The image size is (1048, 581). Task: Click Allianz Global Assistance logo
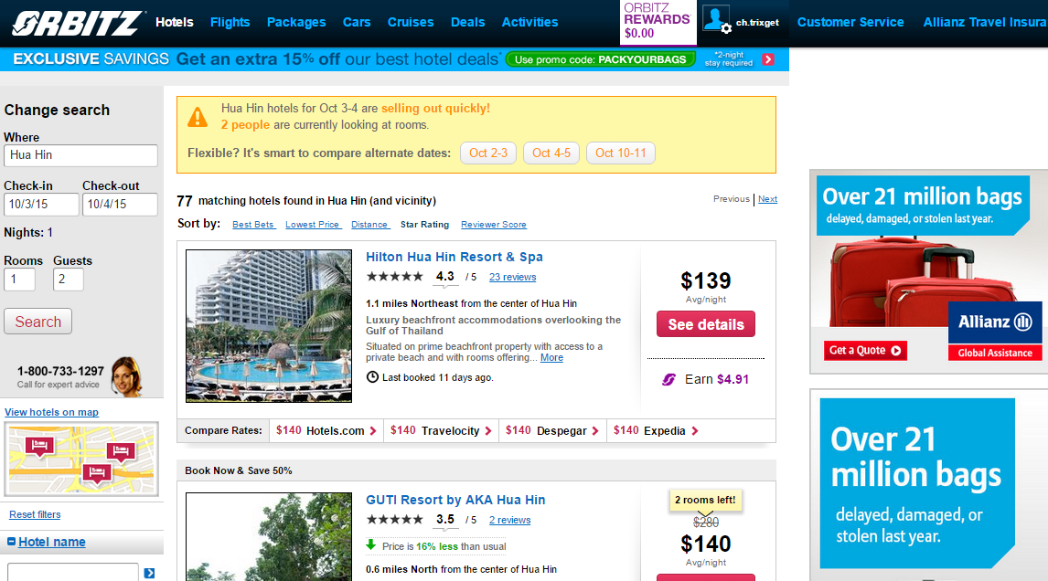(x=995, y=332)
